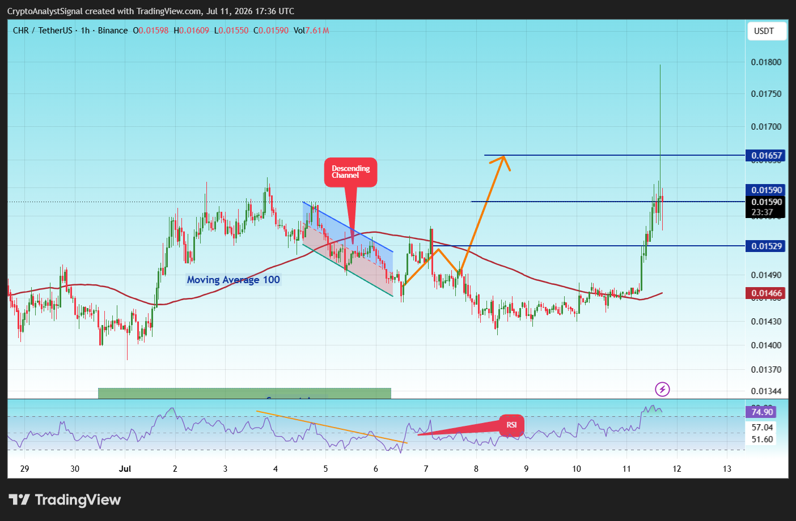Click the high value H0.01609
This screenshot has height=521, width=796.
pyautogui.click(x=191, y=31)
